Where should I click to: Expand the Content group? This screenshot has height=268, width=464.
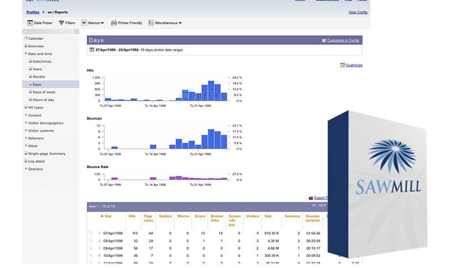26,115
